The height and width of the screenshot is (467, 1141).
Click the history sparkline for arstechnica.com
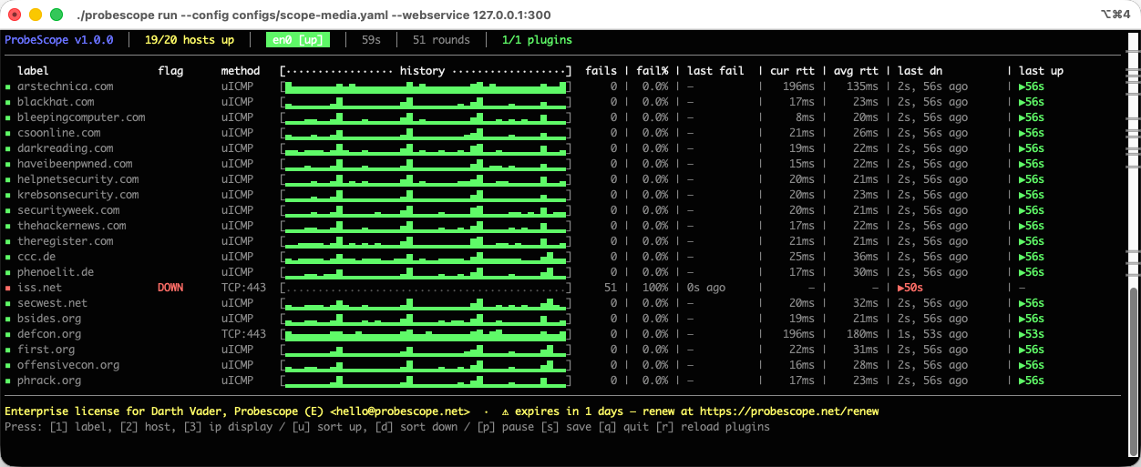pos(426,86)
